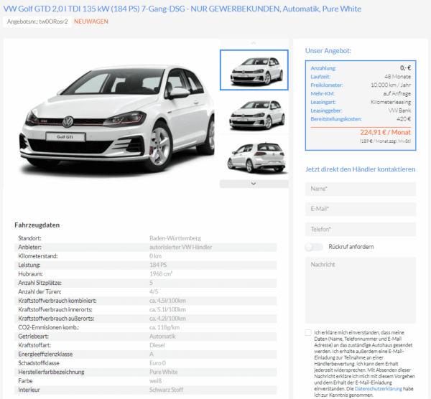Click the 224,91 € / Monat price
Screen dimensions: 431x399
click(x=385, y=132)
